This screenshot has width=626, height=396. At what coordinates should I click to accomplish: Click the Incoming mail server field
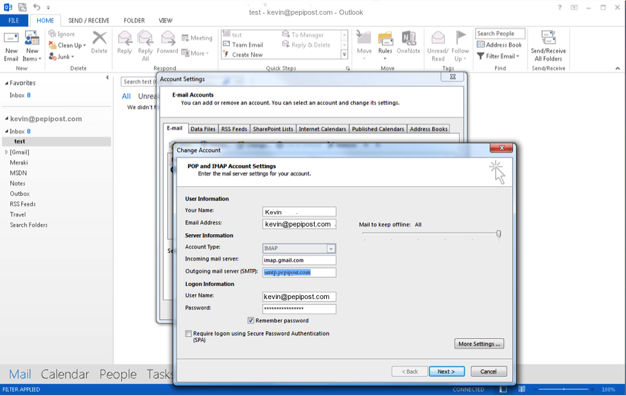pyautogui.click(x=299, y=261)
